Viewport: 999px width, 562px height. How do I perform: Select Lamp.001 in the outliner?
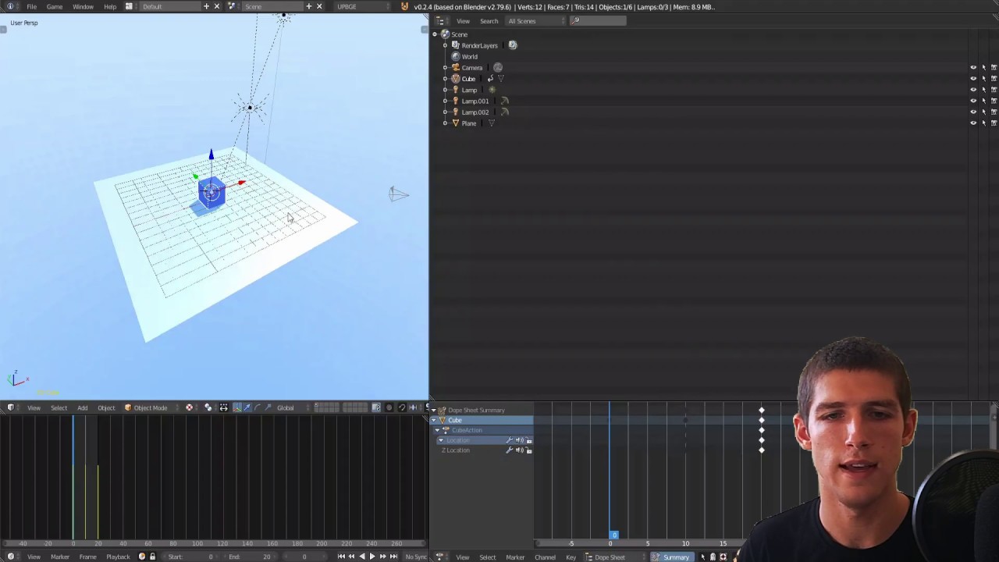[x=475, y=101]
